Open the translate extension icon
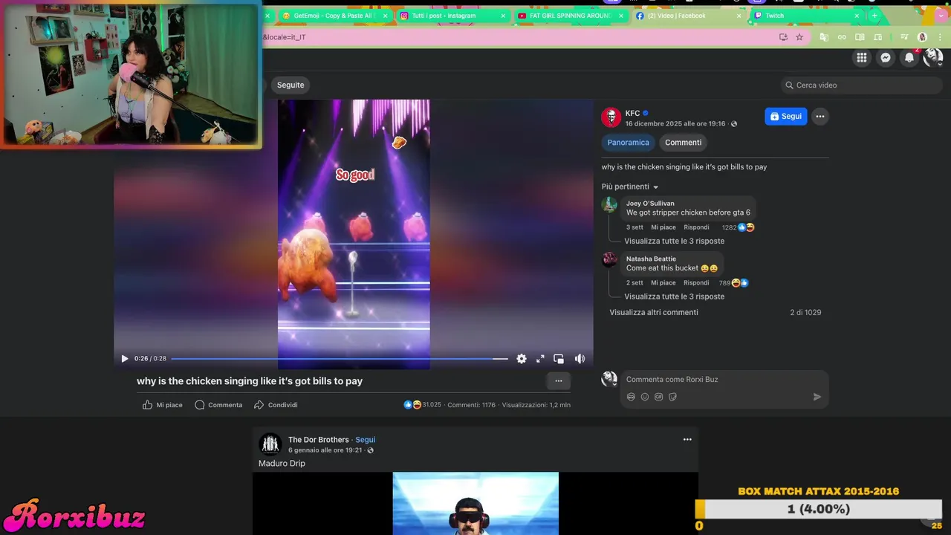 [824, 37]
